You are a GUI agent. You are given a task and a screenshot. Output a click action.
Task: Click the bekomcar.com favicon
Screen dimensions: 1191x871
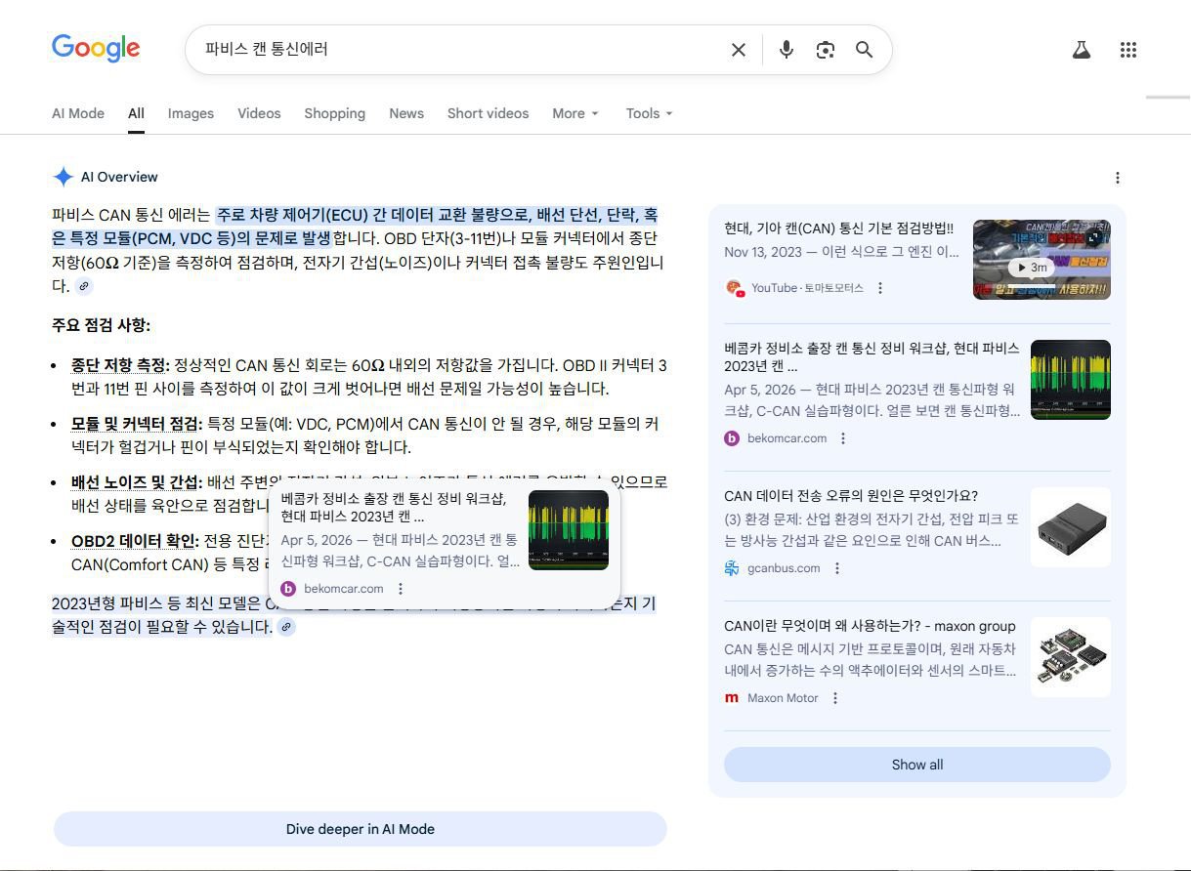[732, 438]
